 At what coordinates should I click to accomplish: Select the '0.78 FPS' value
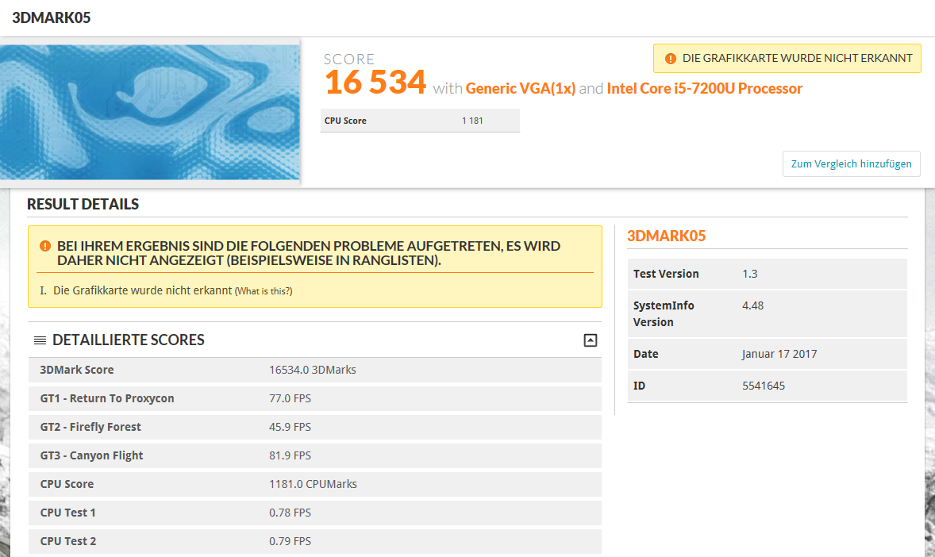click(290, 513)
